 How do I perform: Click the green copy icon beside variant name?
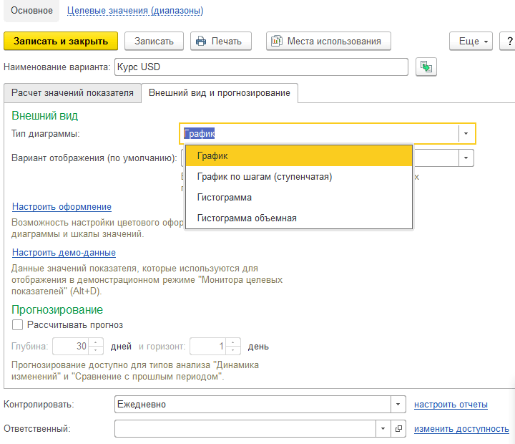coord(426,67)
